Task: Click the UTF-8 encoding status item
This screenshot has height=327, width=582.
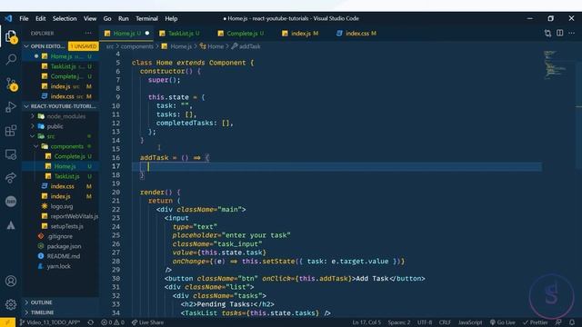Action: [x=425, y=322]
